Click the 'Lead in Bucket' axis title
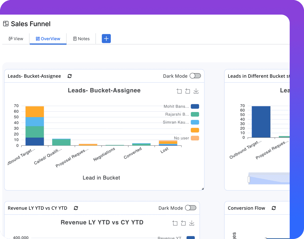 coord(101,178)
